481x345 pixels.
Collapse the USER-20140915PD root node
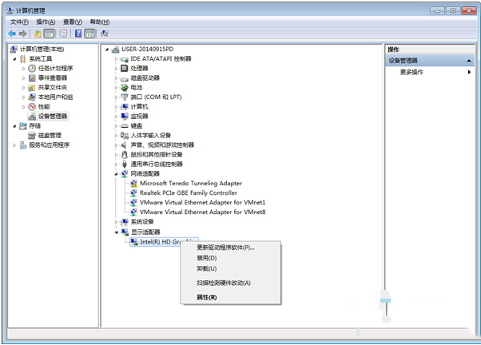107,50
